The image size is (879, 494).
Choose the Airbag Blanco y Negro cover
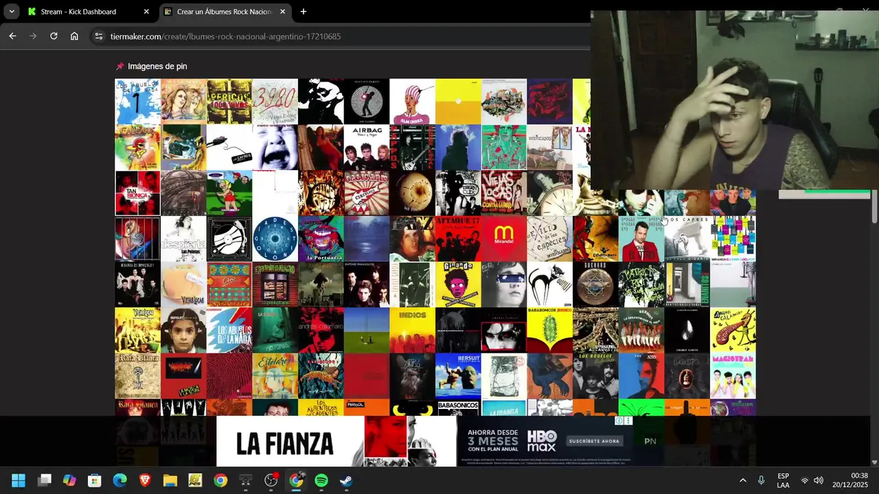pyautogui.click(x=366, y=148)
